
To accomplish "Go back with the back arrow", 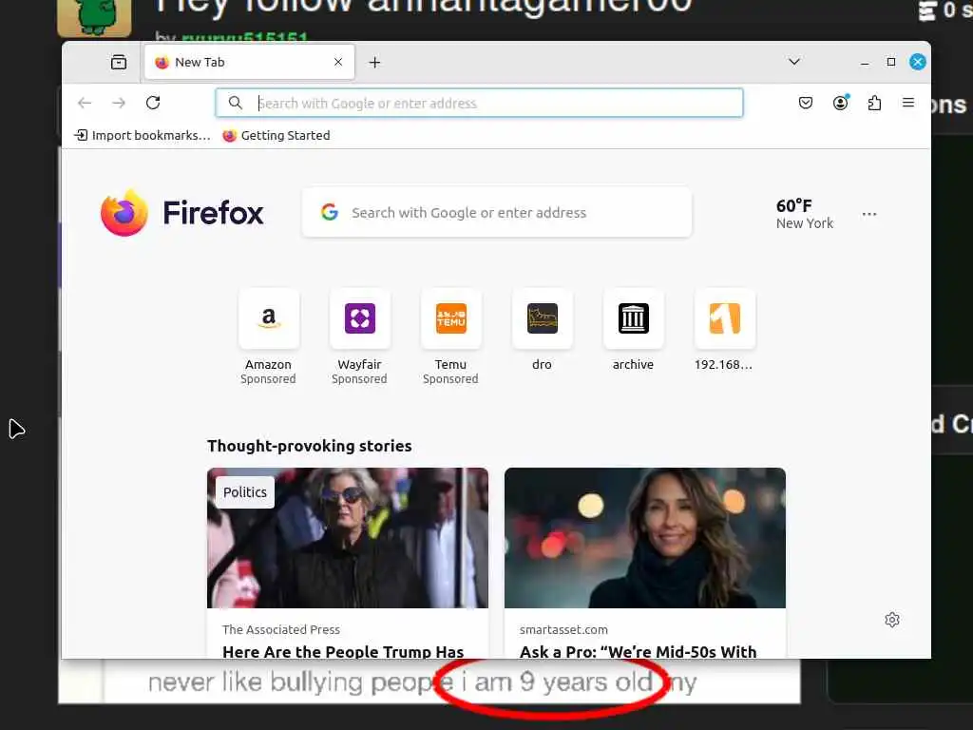I will pyautogui.click(x=85, y=103).
